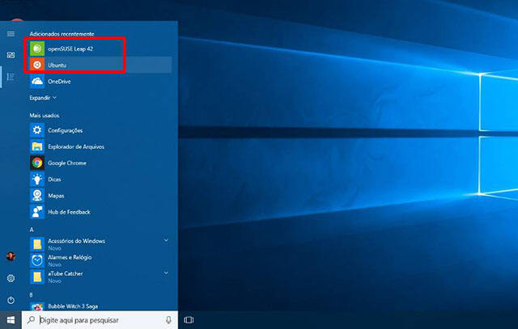The width and height of the screenshot is (518, 329).
Task: Select the 'Ubuntu' entry text
Action: click(57, 65)
